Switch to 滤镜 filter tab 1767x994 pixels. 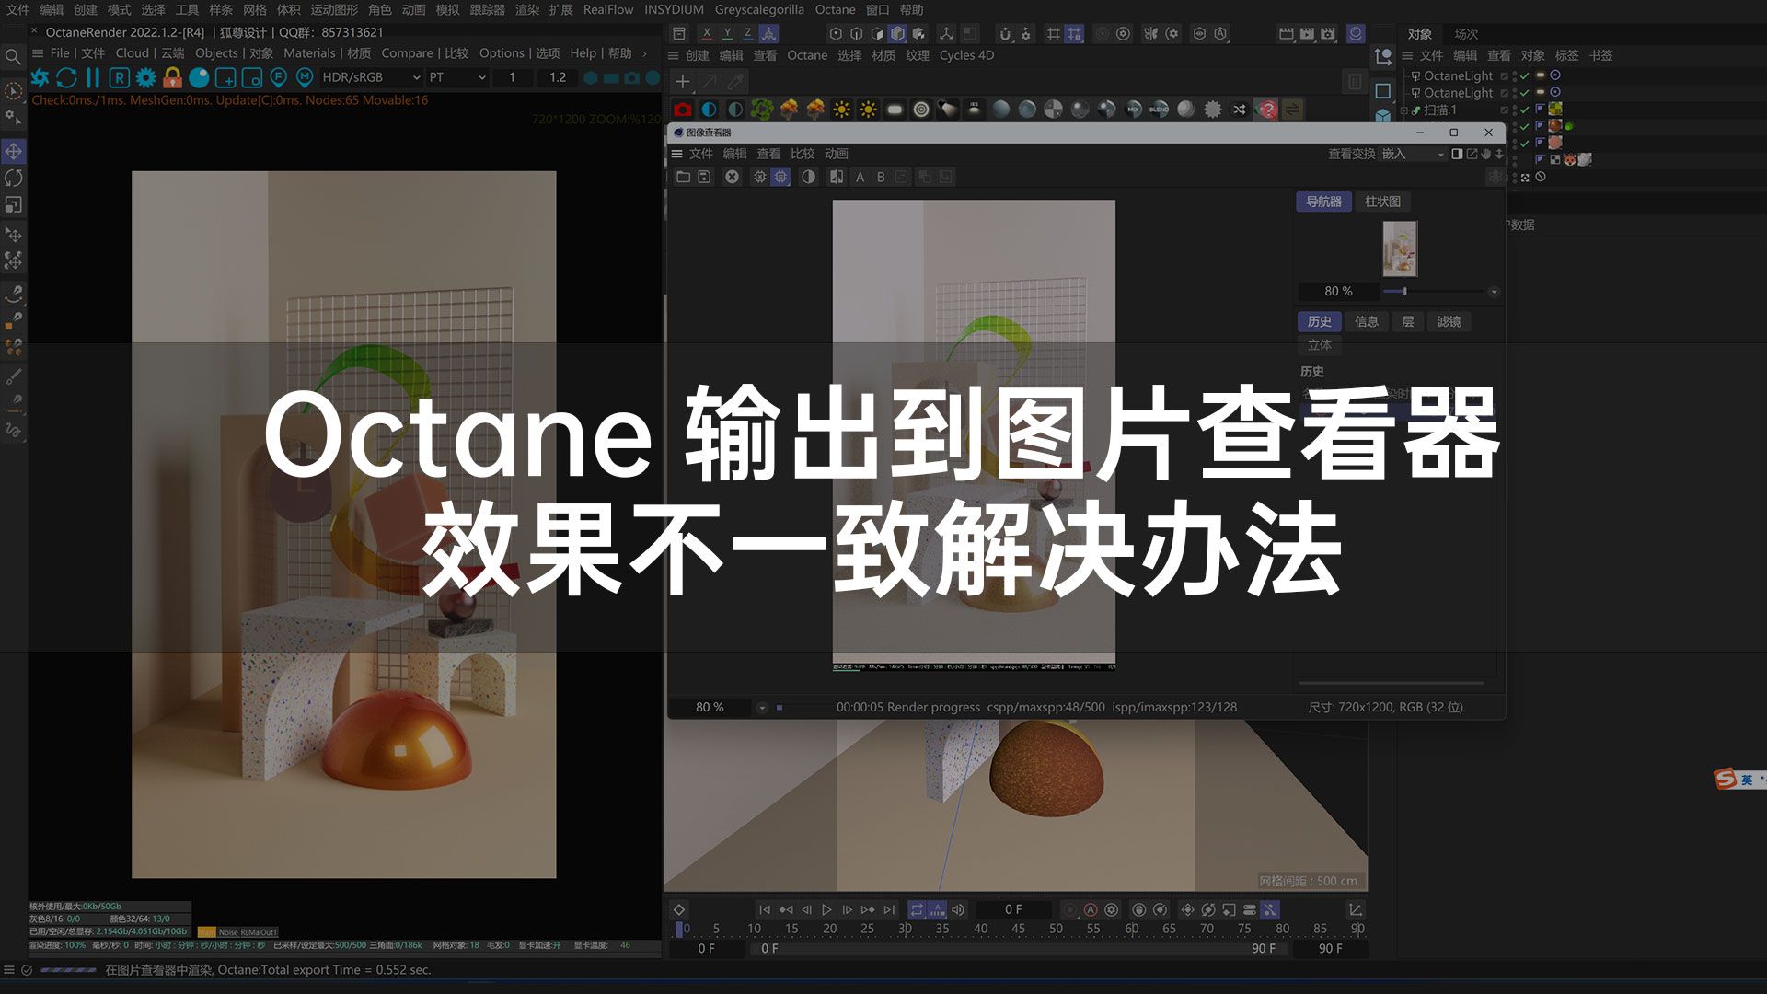click(1449, 321)
